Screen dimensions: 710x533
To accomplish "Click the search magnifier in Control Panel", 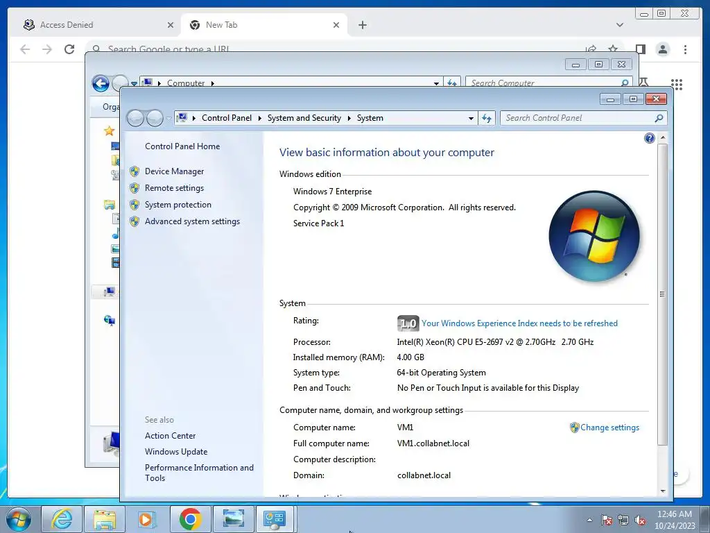I will pyautogui.click(x=659, y=118).
